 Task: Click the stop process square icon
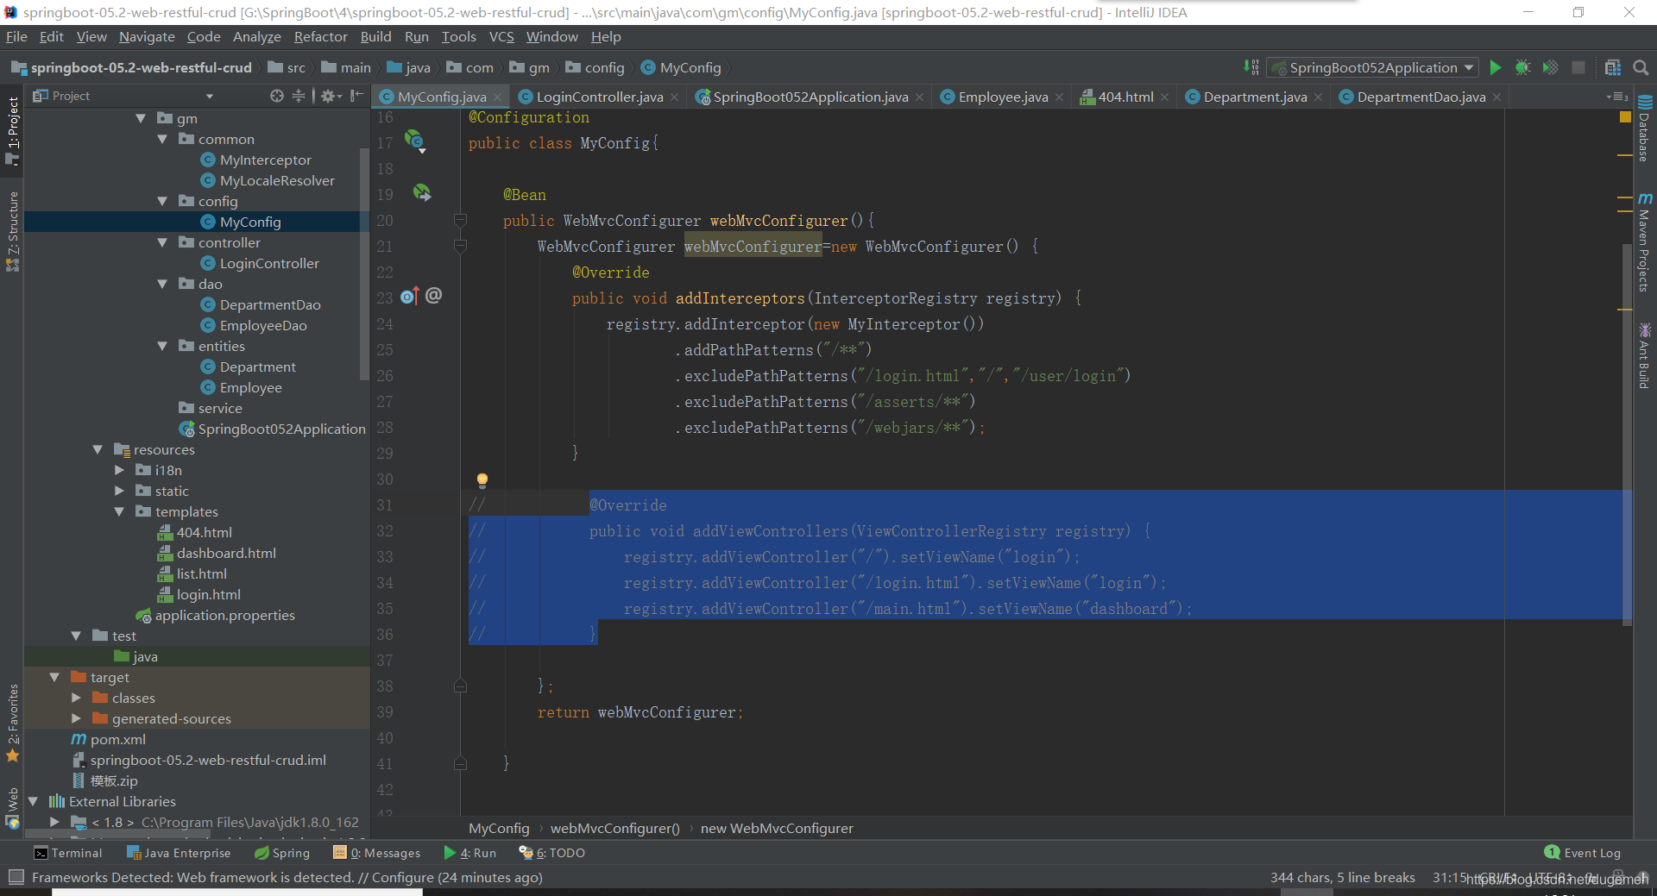[1578, 67]
